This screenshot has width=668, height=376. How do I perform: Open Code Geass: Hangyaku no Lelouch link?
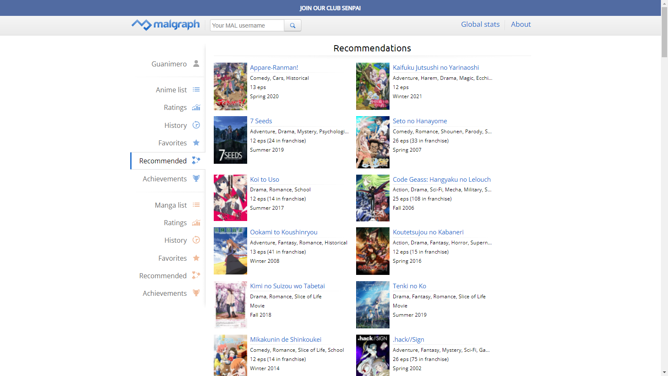point(441,180)
